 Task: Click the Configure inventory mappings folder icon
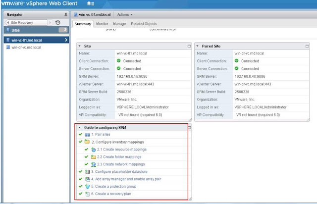[x=87, y=142]
